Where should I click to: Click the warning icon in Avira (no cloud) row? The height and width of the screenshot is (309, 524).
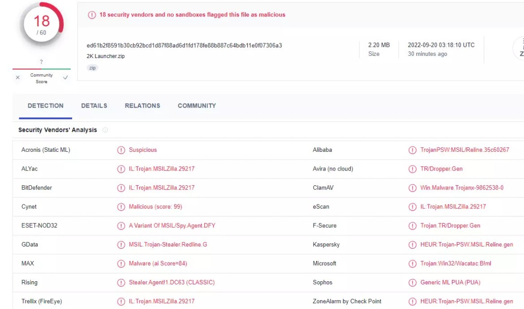(x=412, y=169)
